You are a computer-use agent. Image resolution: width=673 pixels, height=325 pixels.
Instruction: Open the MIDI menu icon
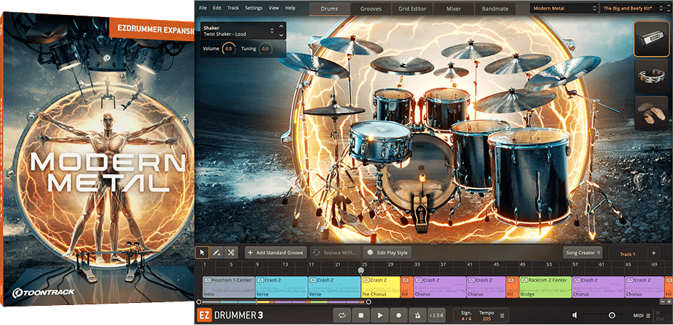[647, 316]
